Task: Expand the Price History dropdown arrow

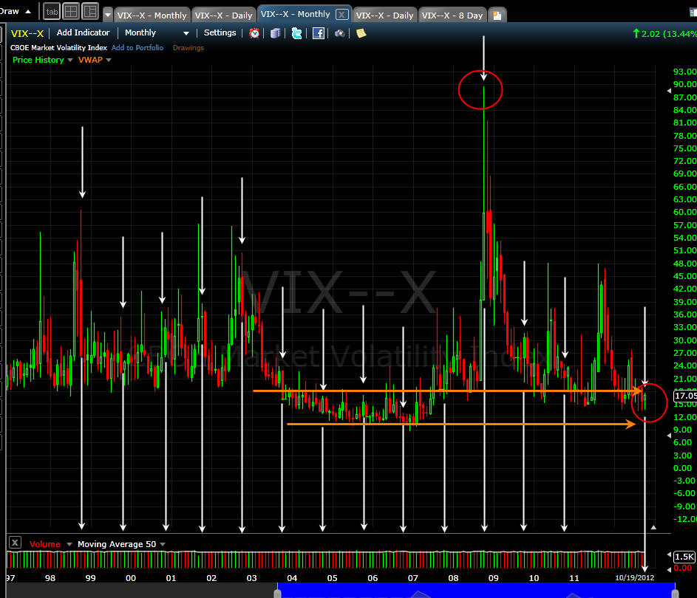Action: click(70, 61)
